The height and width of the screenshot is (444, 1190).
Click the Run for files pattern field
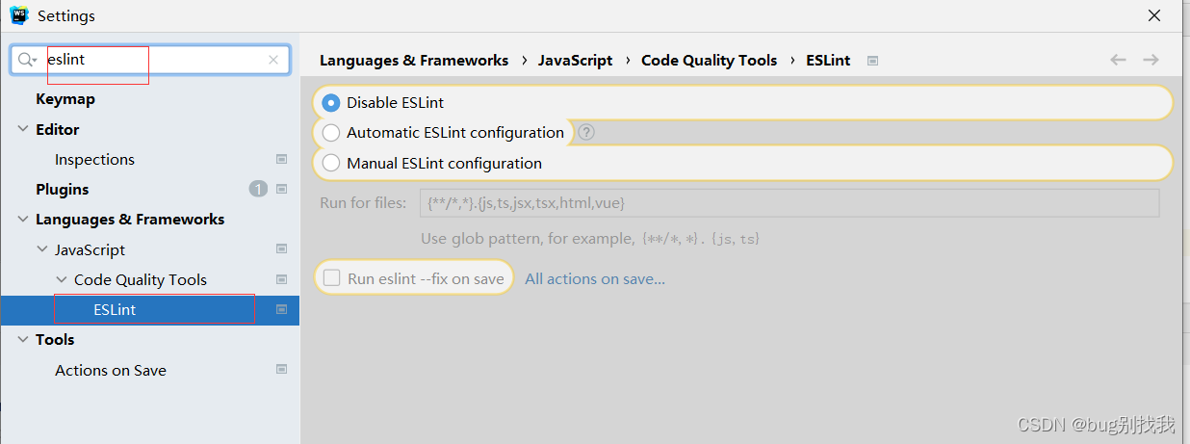pyautogui.click(x=789, y=203)
